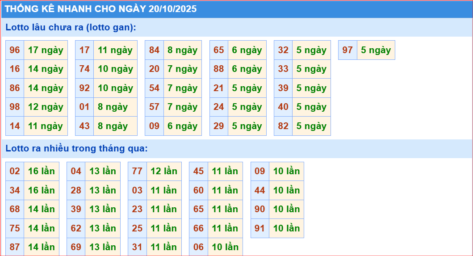Select number 57 in lotto gan

click(x=154, y=107)
